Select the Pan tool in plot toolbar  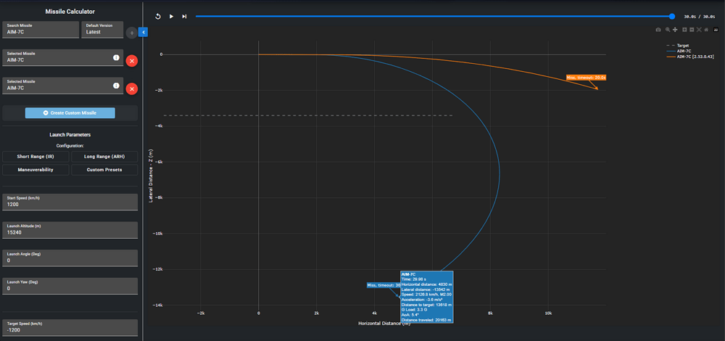click(x=675, y=30)
